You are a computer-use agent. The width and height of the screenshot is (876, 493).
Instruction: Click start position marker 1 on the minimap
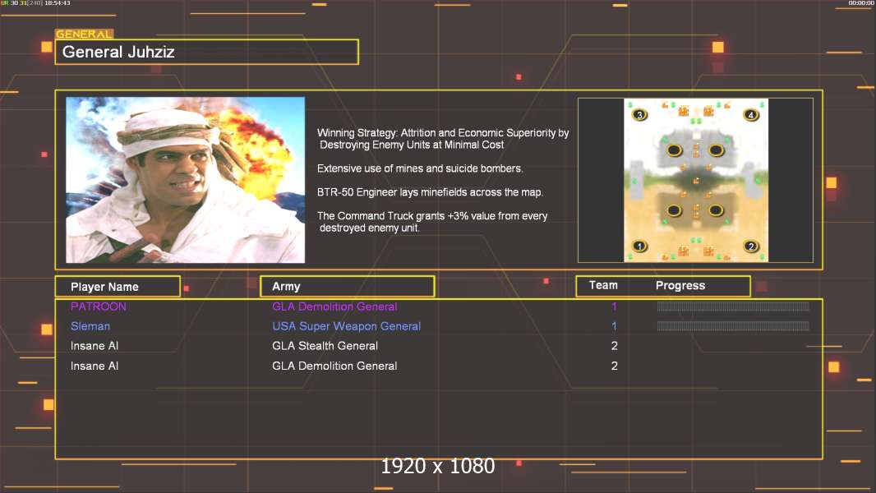[x=639, y=246]
